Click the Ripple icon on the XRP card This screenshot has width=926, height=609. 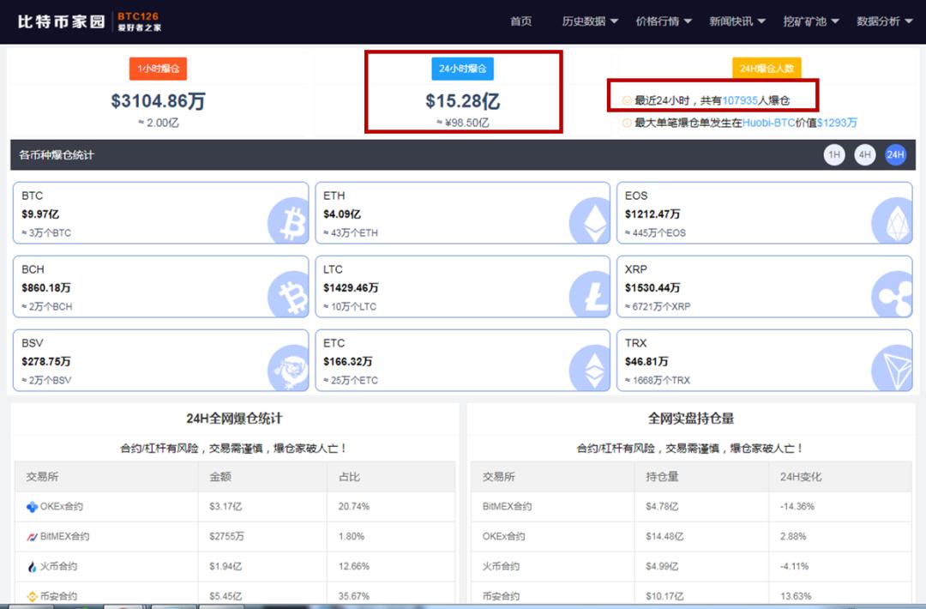coord(893,292)
